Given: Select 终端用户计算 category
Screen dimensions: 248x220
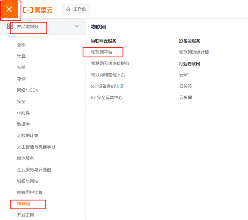Looking at the screenshot, I should (30, 192).
